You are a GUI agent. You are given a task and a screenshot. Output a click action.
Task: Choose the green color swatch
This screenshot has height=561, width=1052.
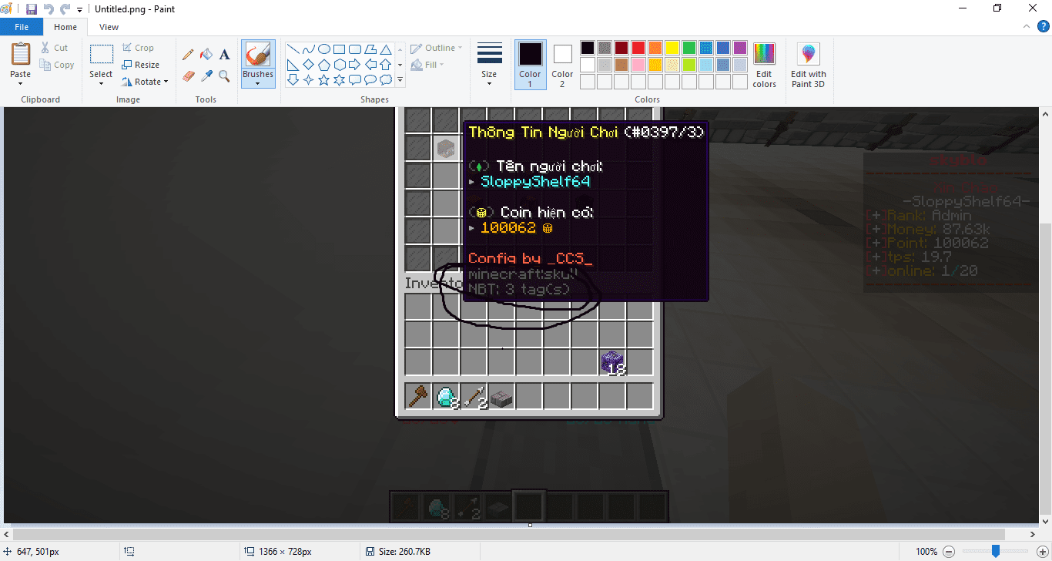tap(689, 48)
